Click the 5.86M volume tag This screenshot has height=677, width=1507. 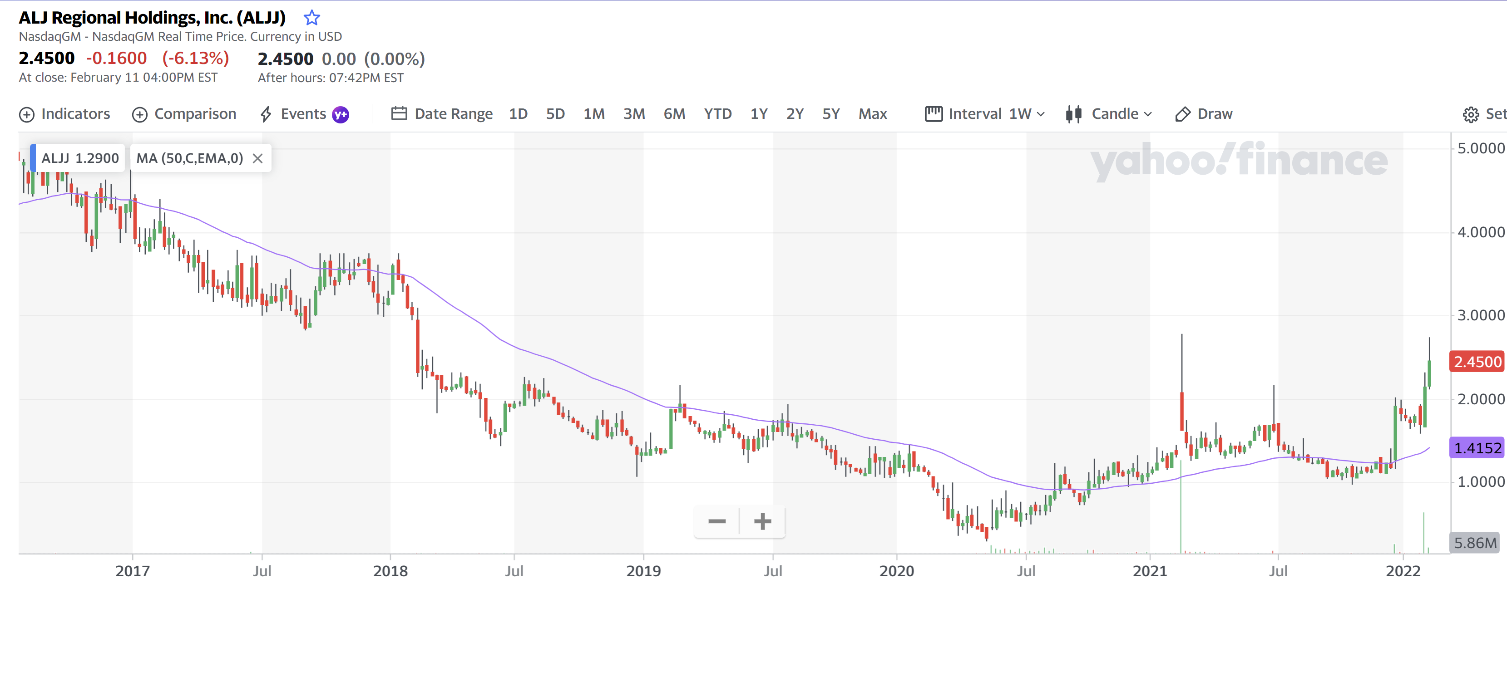pyautogui.click(x=1475, y=543)
